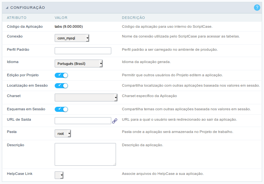
Task: Toggle the Edição por Projeto switch
Action: click(x=61, y=75)
